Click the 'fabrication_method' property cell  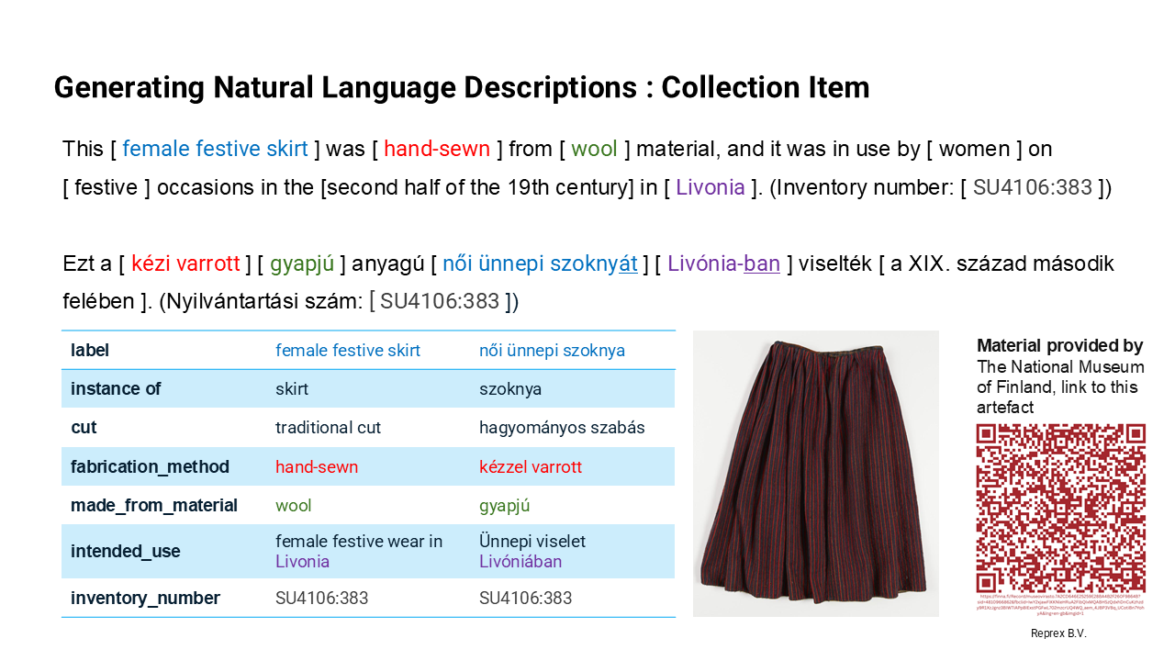click(x=163, y=466)
